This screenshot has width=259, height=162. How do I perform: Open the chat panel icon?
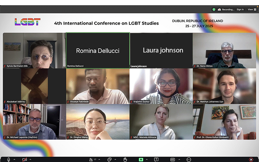[109, 159]
